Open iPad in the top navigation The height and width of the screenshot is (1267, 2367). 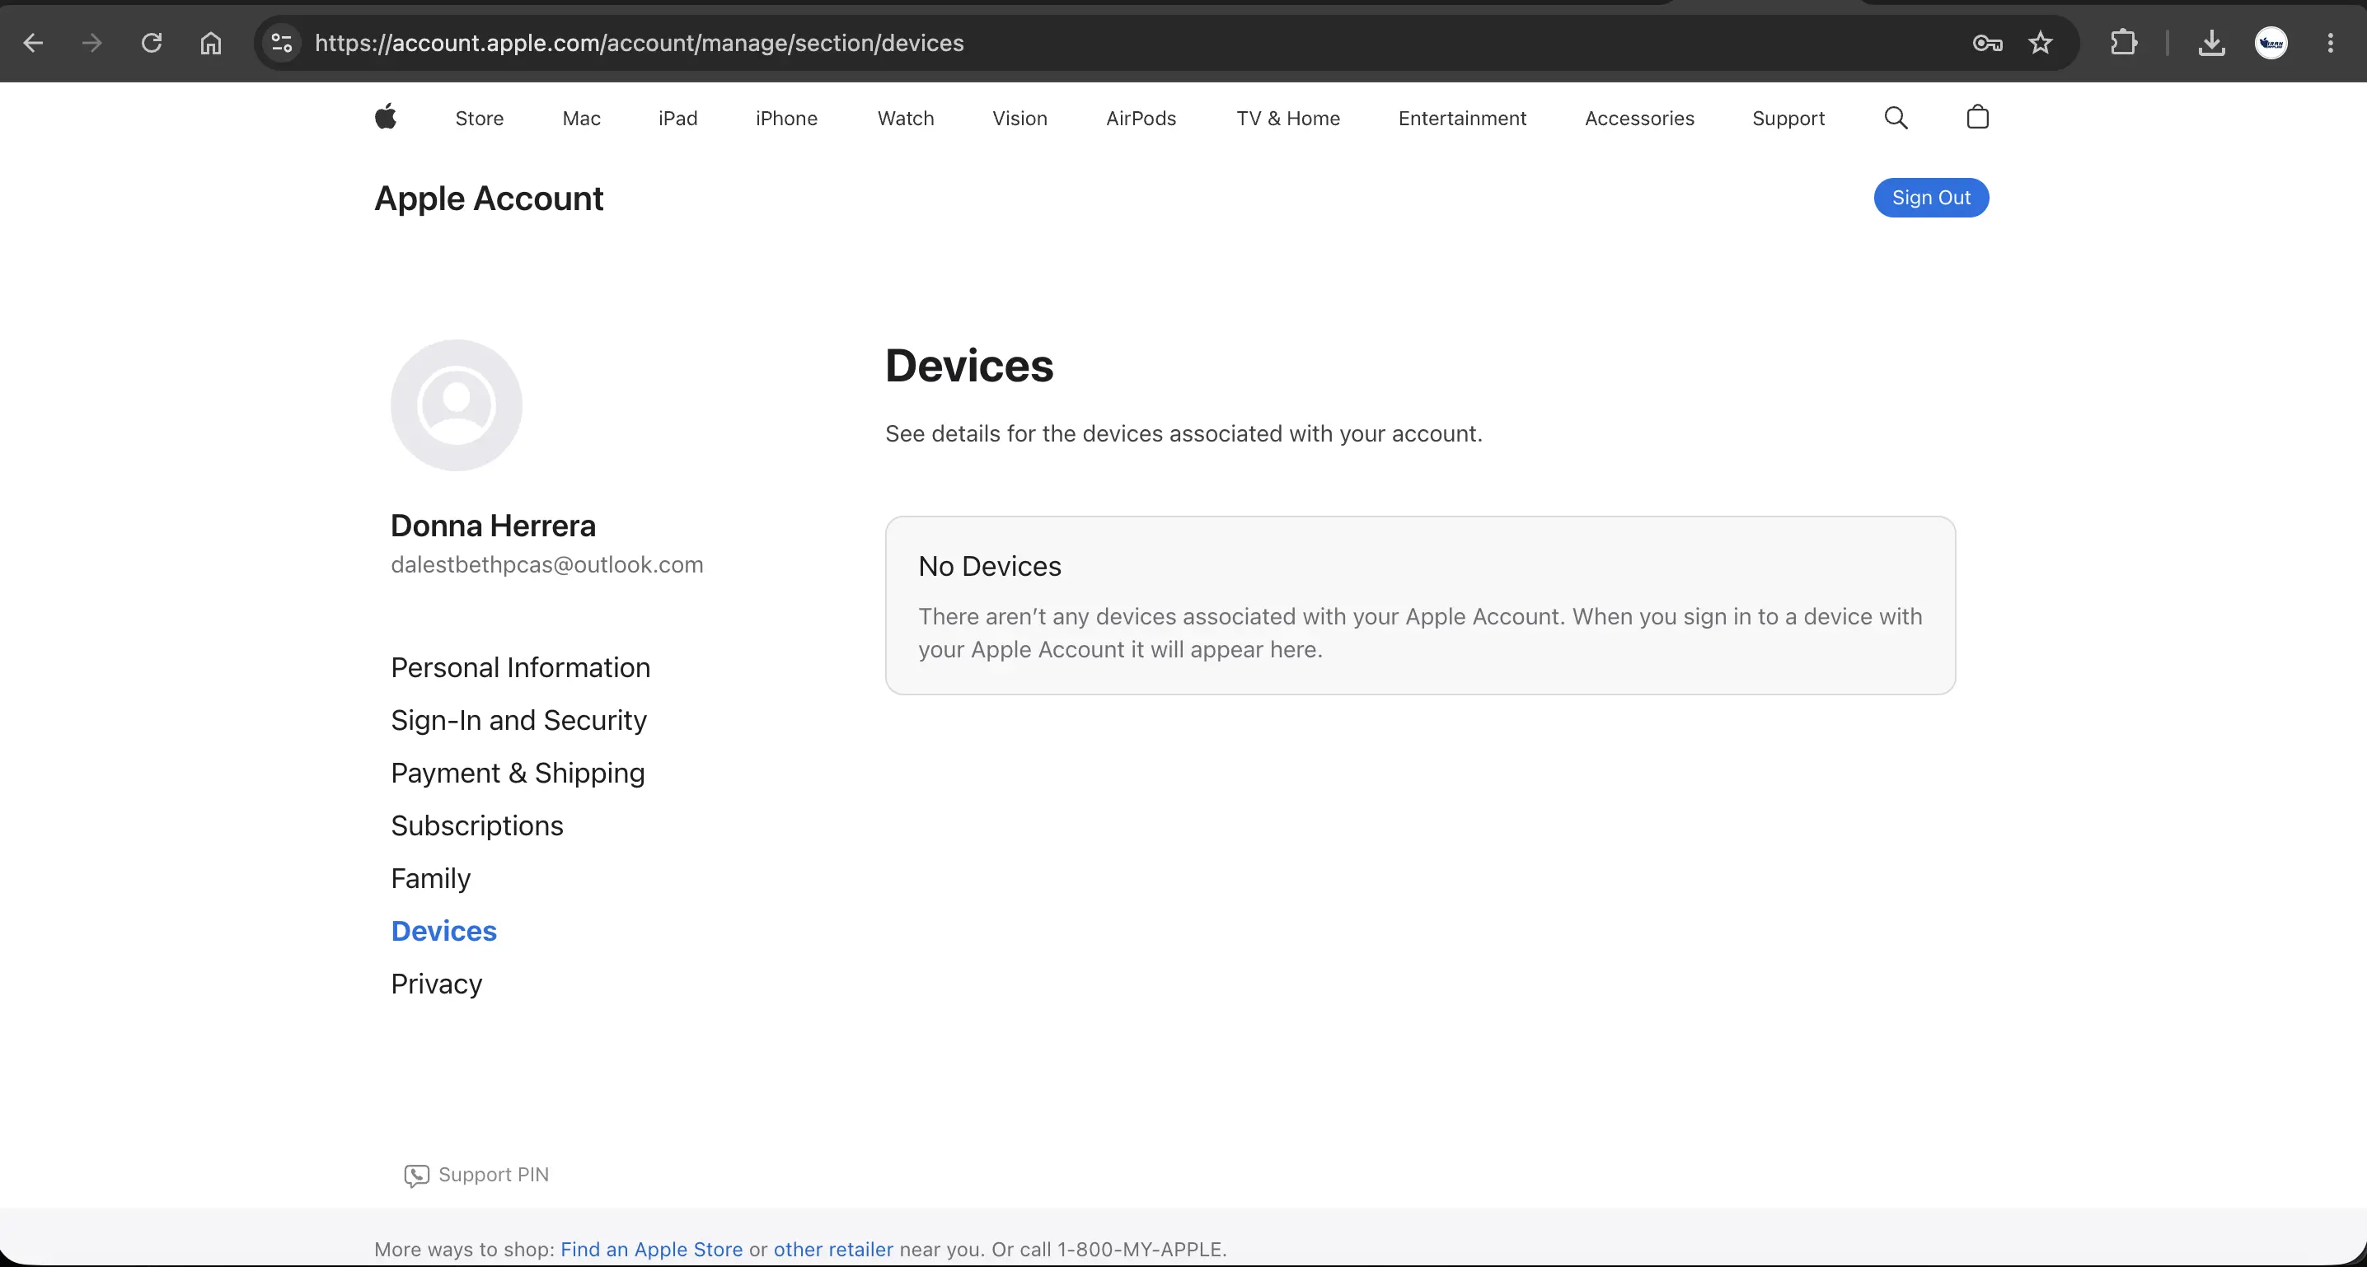(x=678, y=119)
